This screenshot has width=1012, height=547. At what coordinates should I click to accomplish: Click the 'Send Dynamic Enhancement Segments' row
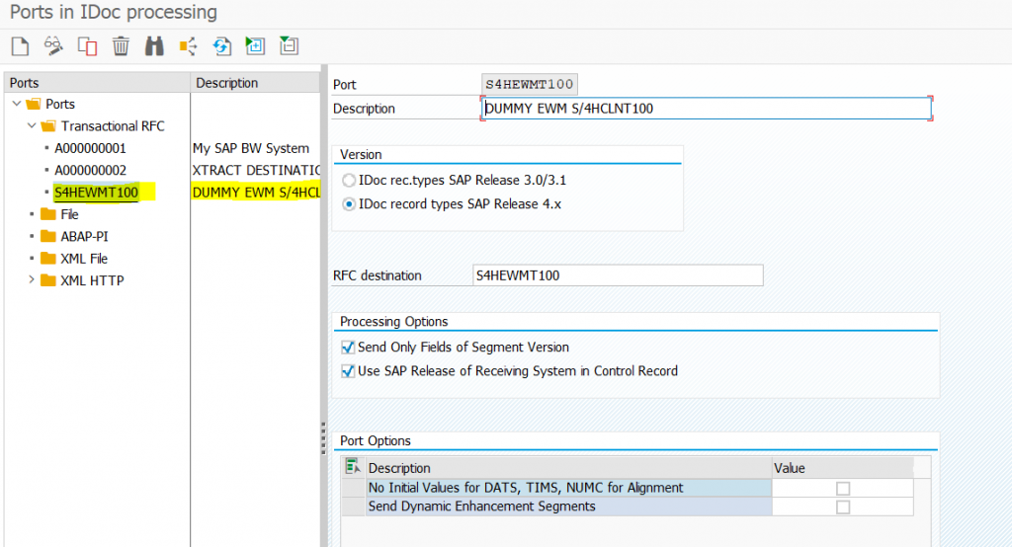coord(568,507)
